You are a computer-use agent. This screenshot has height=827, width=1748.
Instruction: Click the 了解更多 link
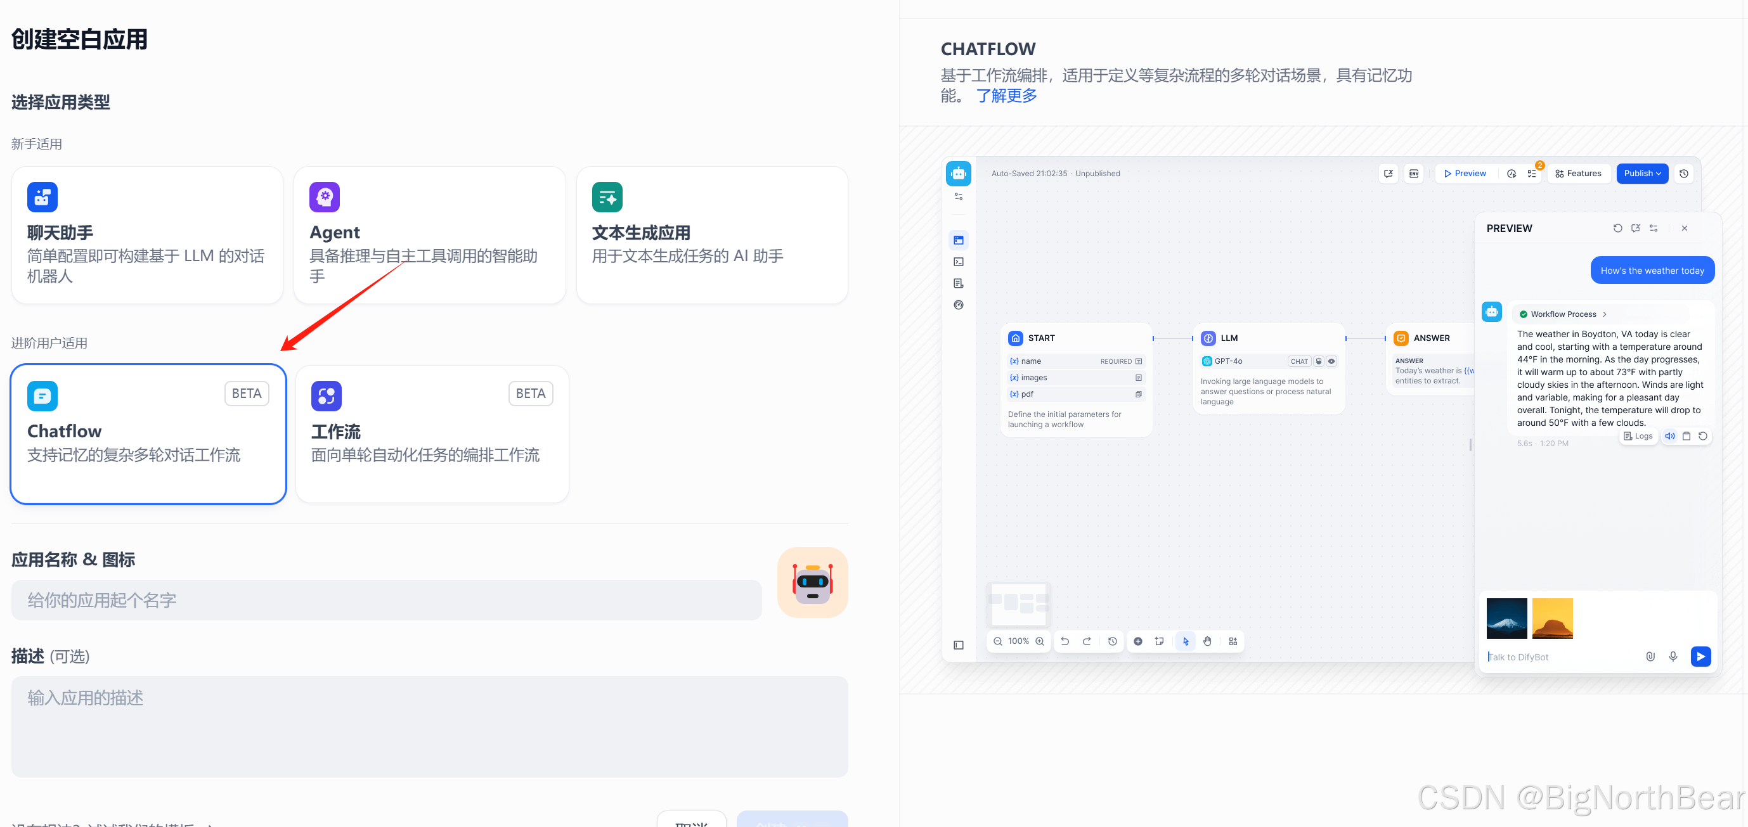pyautogui.click(x=1007, y=96)
